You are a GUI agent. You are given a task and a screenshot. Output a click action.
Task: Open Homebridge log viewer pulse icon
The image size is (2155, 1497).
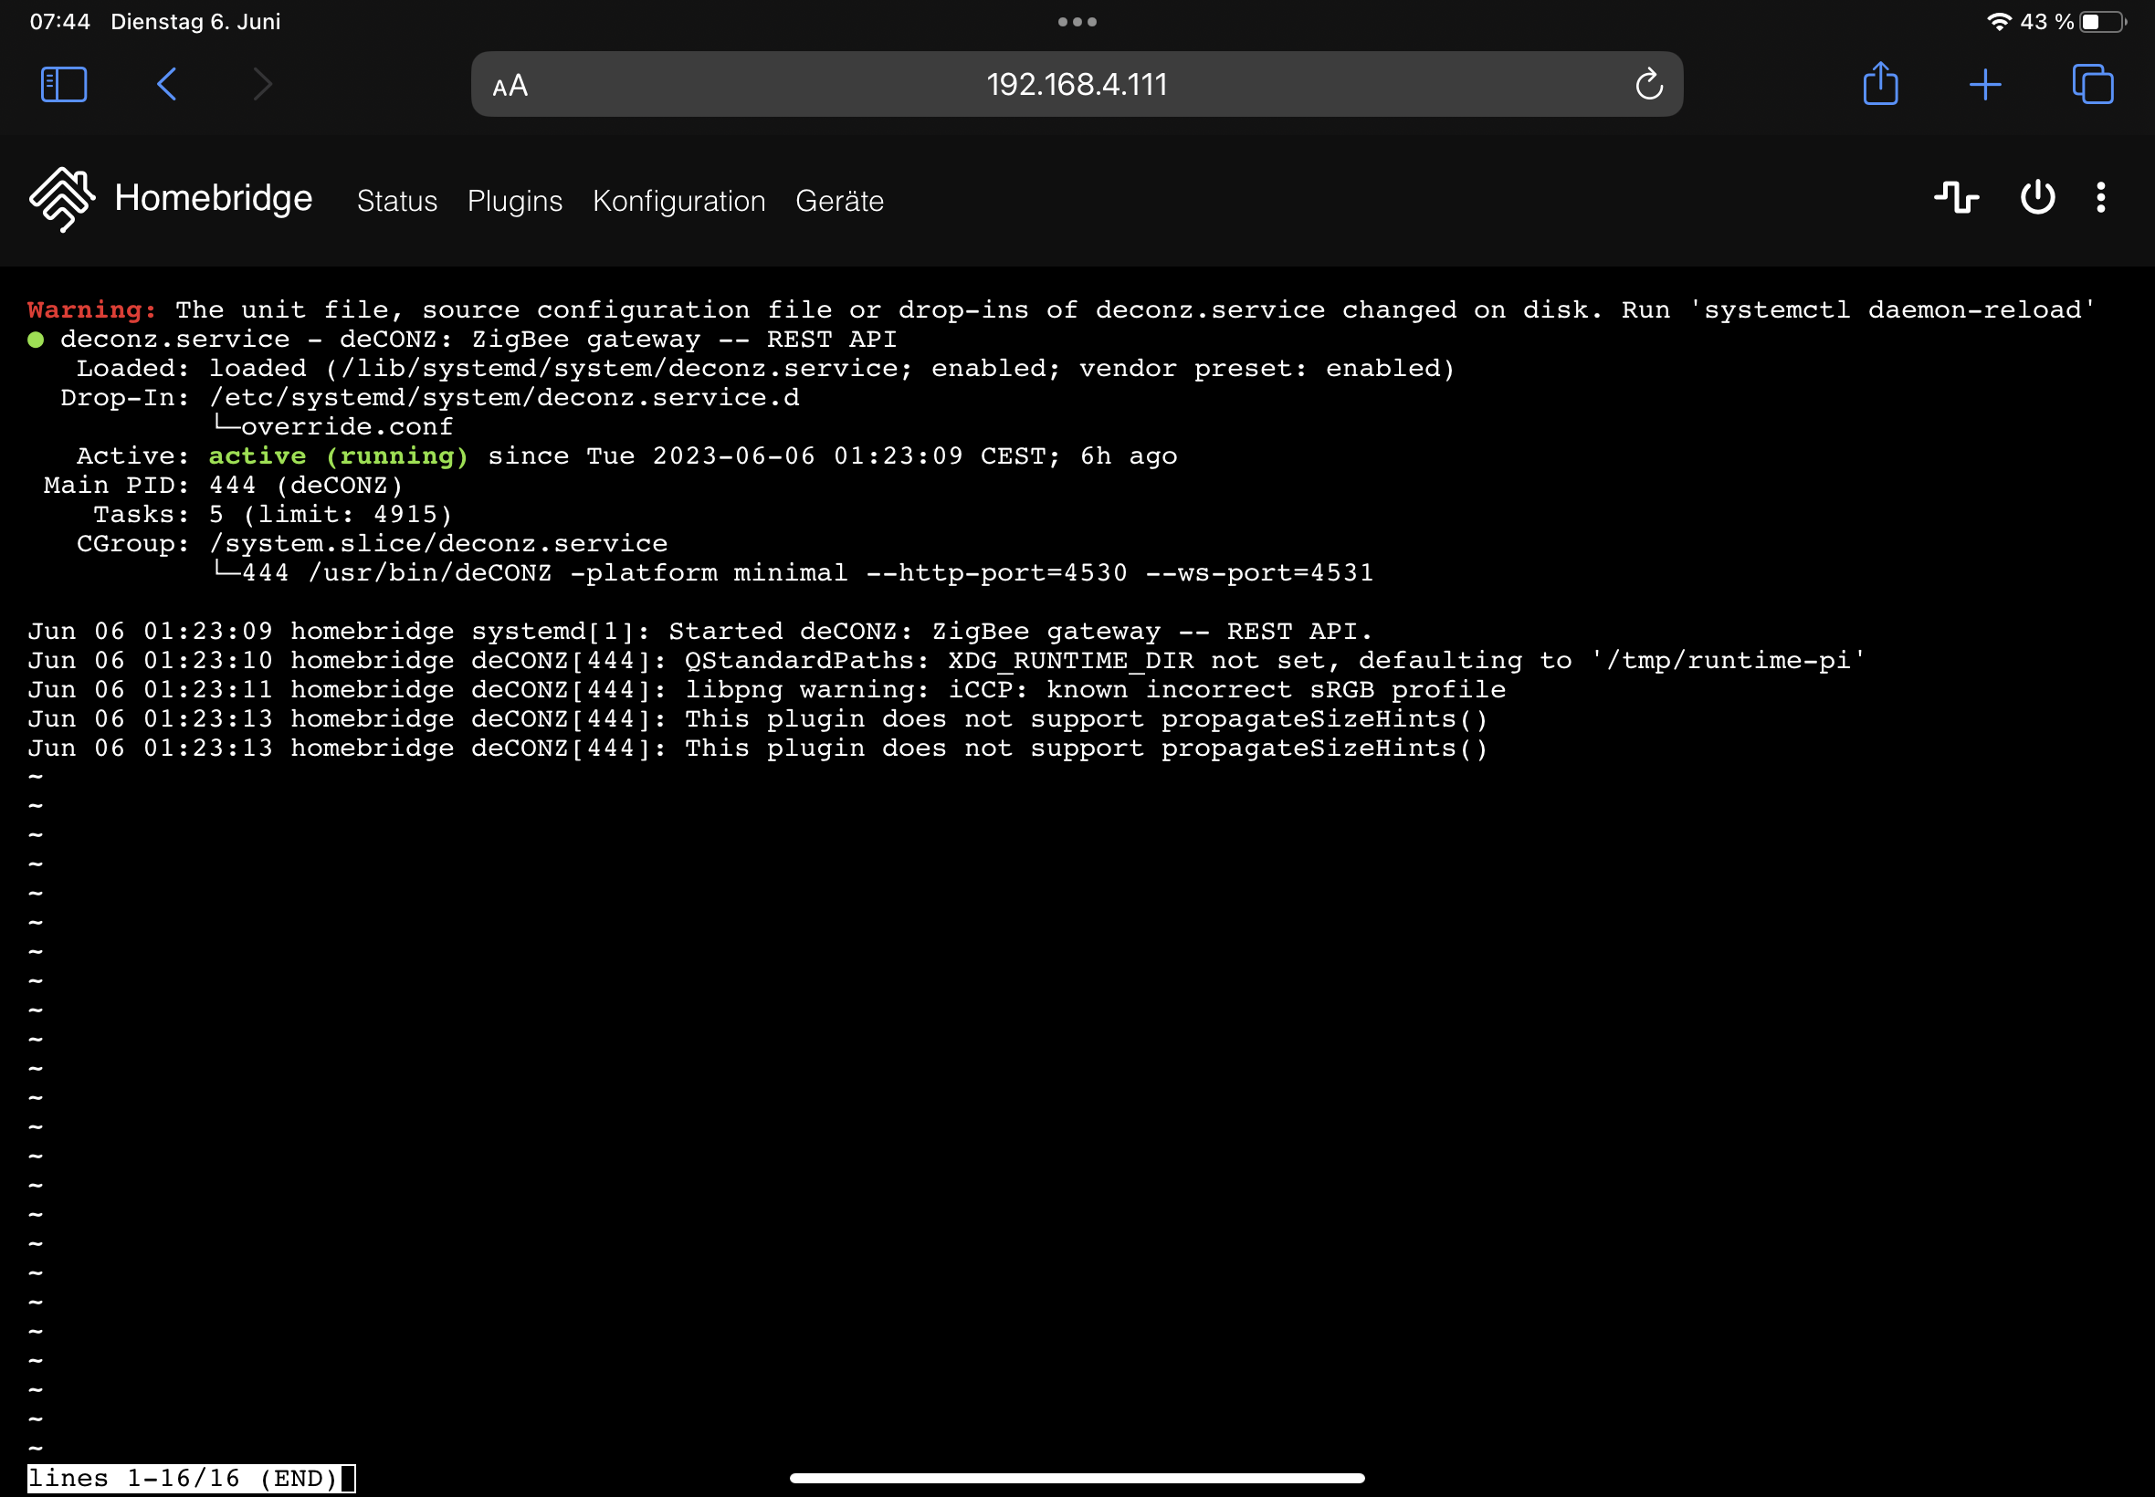point(1957,198)
